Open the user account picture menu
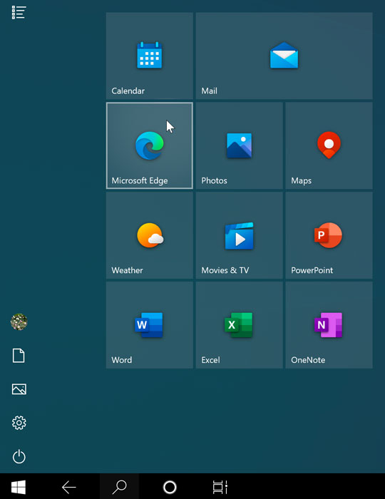Image resolution: width=385 pixels, height=499 pixels. (19, 321)
